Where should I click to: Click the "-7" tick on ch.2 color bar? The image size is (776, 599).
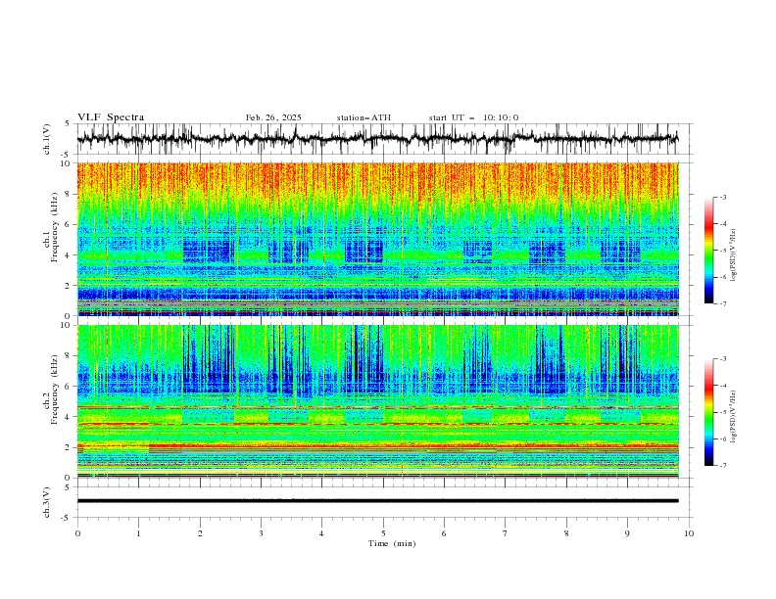(723, 465)
